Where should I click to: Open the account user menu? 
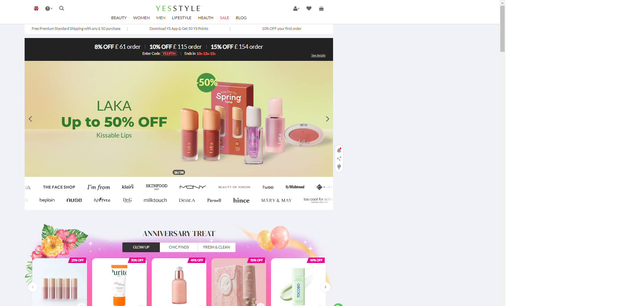(296, 9)
